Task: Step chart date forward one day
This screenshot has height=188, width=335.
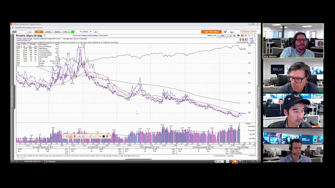Action: click(91, 32)
